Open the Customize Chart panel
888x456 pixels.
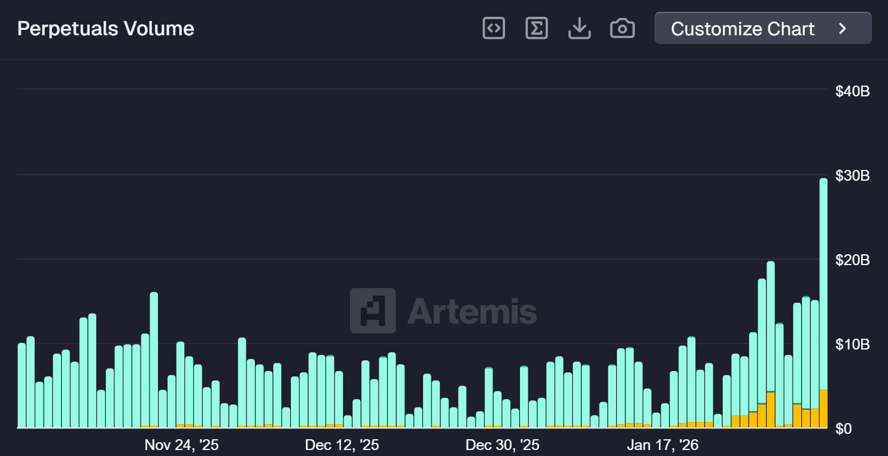(742, 28)
